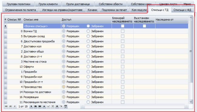The height and width of the screenshot is (112, 197).
Task: Select the Вътрешен склад list row name
Action: tap(42, 36)
